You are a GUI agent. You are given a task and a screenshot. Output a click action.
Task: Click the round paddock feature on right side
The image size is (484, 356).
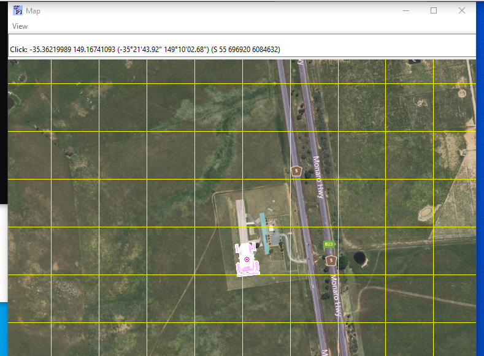click(x=425, y=214)
